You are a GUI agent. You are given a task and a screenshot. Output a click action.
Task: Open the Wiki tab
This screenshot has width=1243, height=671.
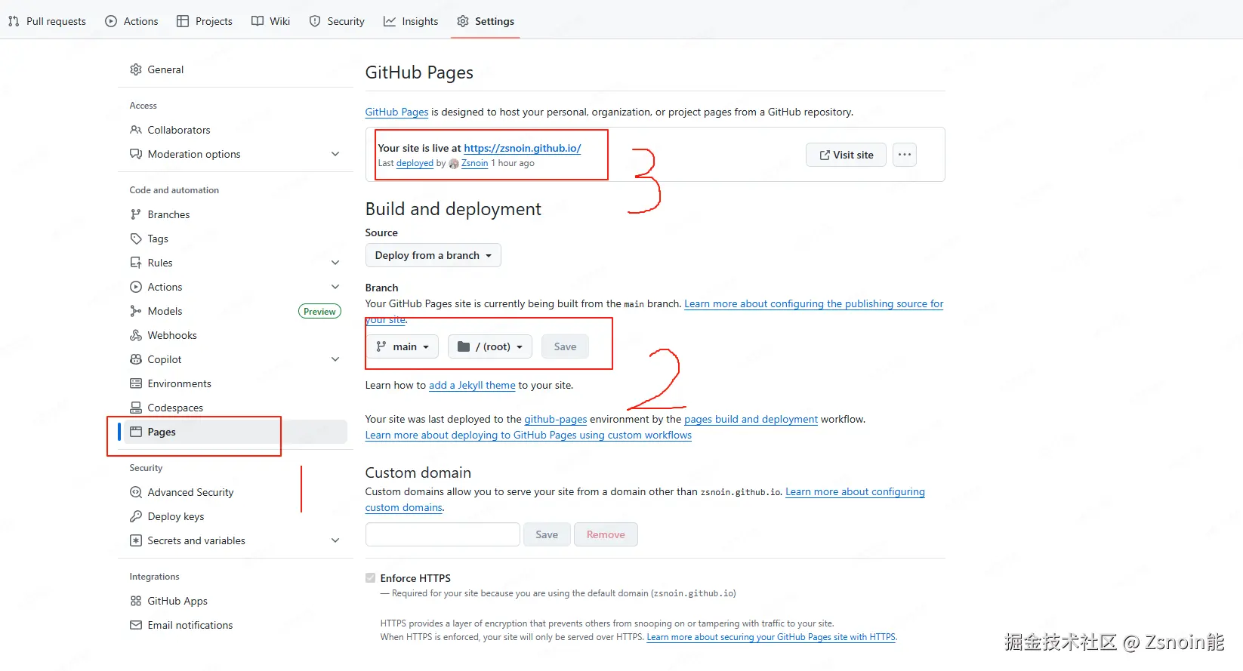(270, 21)
